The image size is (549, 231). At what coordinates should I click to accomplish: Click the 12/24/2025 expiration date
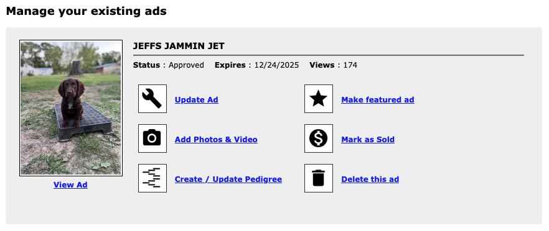(276, 65)
